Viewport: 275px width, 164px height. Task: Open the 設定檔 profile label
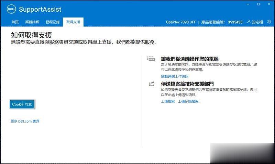point(257,22)
